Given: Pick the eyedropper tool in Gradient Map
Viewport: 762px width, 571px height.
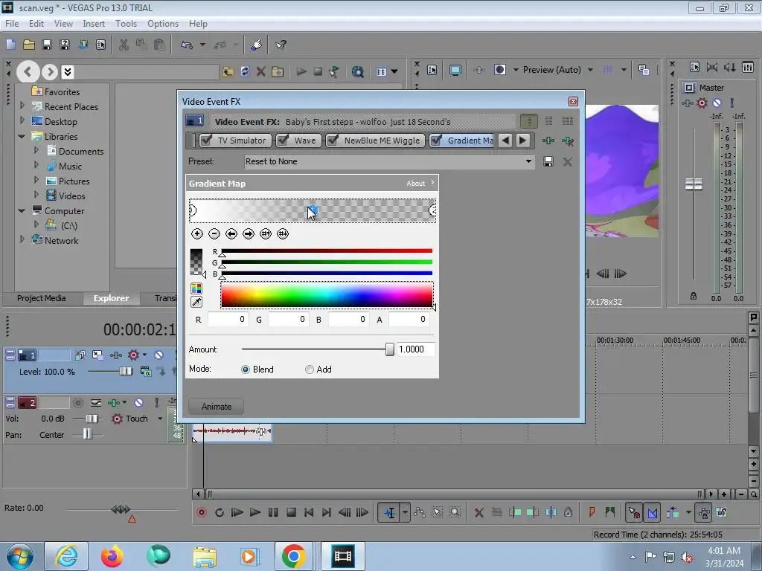Looking at the screenshot, I should [196, 302].
